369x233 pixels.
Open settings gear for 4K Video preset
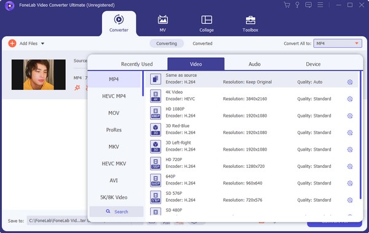[350, 99]
